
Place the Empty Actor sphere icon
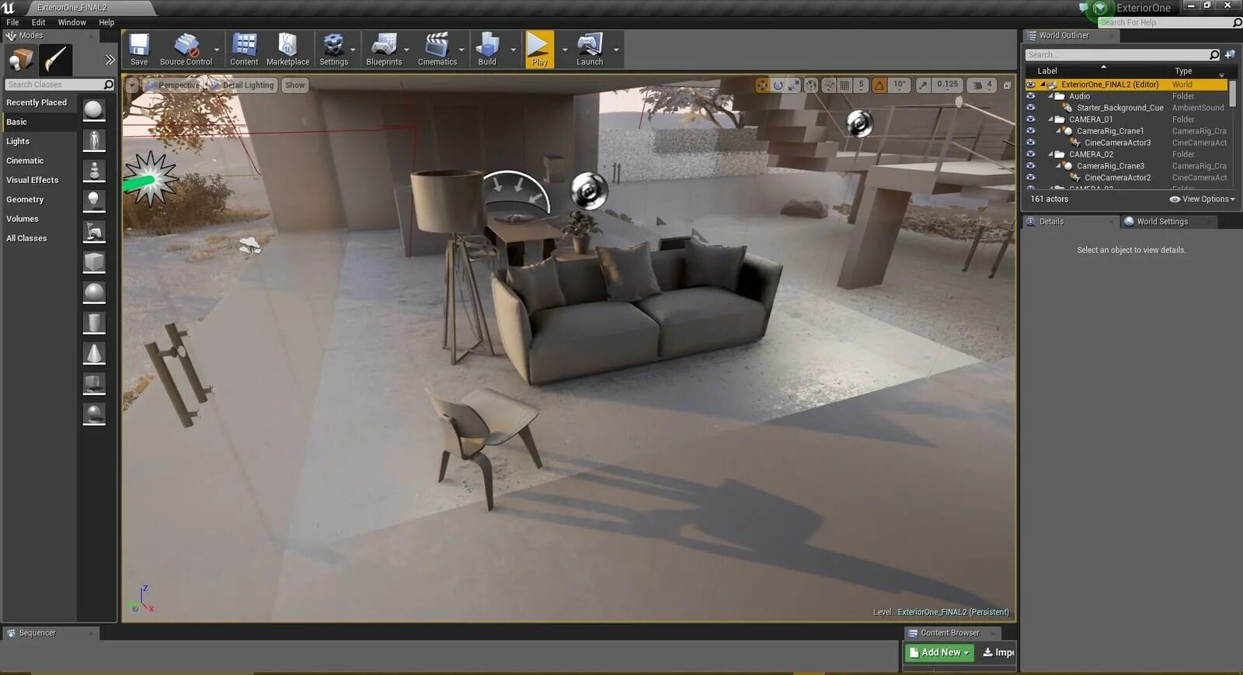click(94, 110)
